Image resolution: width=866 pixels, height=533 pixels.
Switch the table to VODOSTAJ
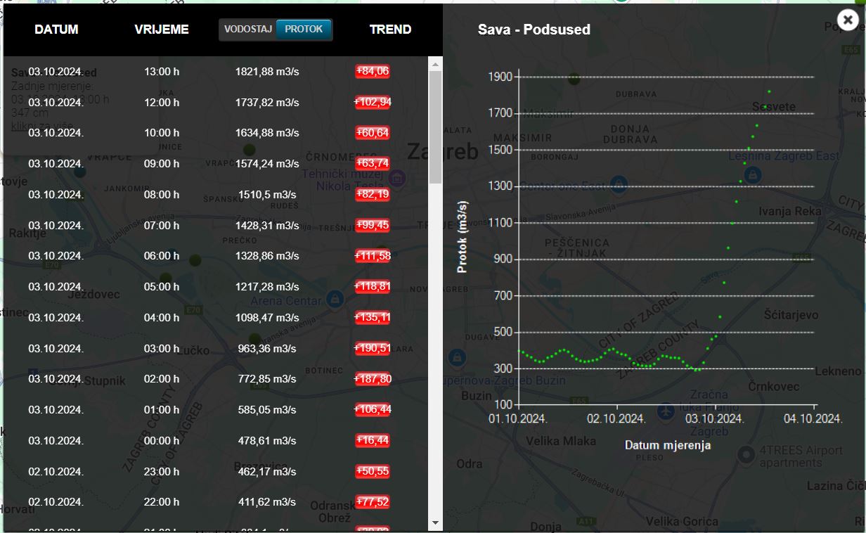pyautogui.click(x=247, y=30)
